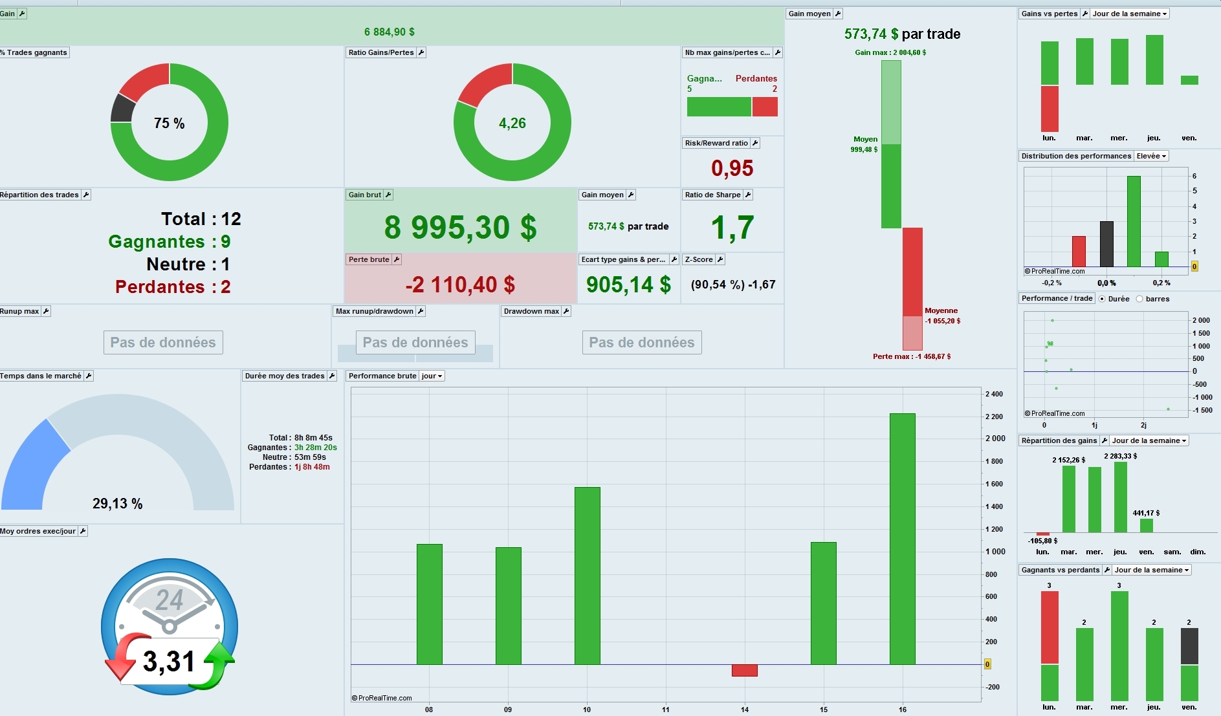Open the Perte brute wrench settings
Screen dimensions: 1221x716
(x=397, y=259)
